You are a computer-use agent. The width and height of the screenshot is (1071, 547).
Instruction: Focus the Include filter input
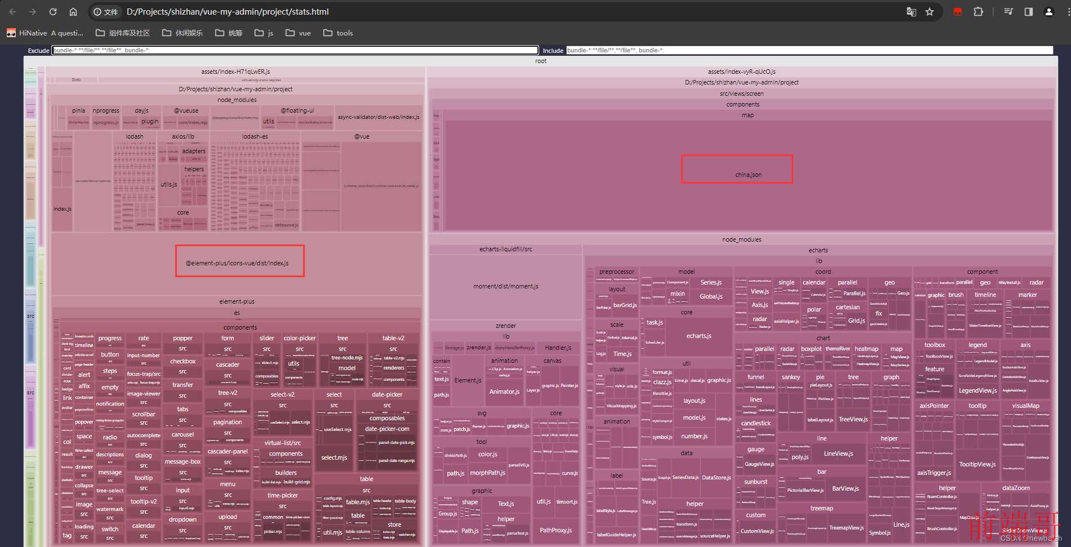tap(810, 50)
